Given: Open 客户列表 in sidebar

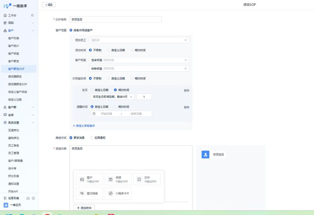Looking at the screenshot, I should pyautogui.click(x=14, y=38).
